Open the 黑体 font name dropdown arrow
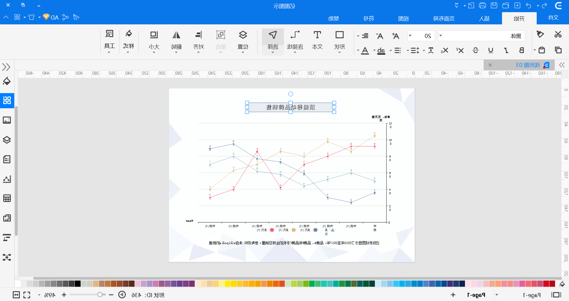The width and height of the screenshot is (569, 301). click(x=441, y=36)
